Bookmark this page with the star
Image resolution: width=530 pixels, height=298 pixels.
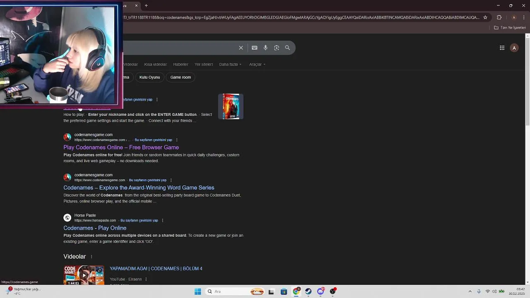pyautogui.click(x=485, y=17)
